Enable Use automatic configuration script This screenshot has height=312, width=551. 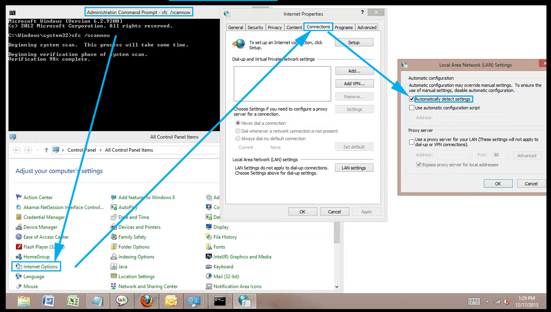coord(412,108)
